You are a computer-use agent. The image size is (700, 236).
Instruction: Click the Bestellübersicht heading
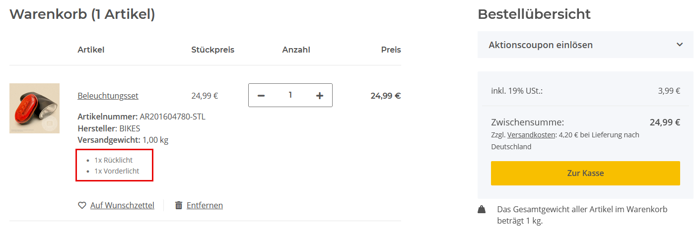[534, 14]
